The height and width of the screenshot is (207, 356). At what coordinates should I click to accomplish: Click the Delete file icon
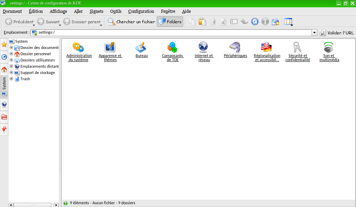pyautogui.click(x=223, y=22)
